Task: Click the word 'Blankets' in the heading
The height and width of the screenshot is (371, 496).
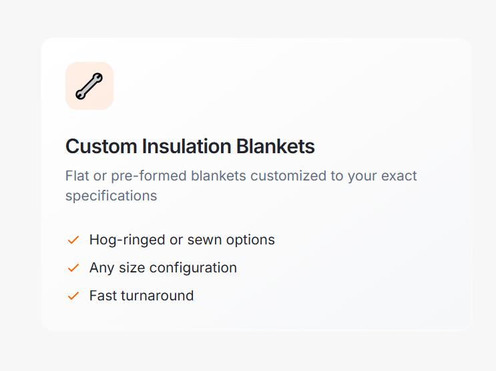Action: coord(276,147)
